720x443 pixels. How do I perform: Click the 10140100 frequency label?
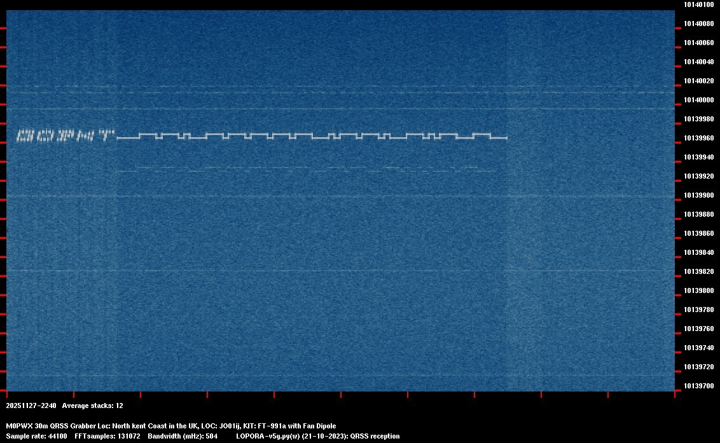pyautogui.click(x=698, y=5)
